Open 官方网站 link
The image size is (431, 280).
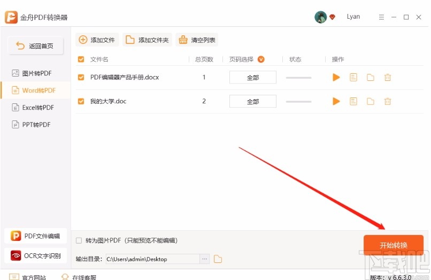click(27, 277)
